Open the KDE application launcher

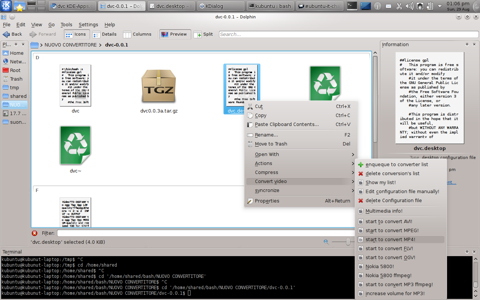[x=6, y=6]
